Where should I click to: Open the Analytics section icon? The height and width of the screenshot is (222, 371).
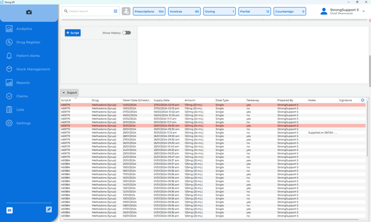pos(9,29)
